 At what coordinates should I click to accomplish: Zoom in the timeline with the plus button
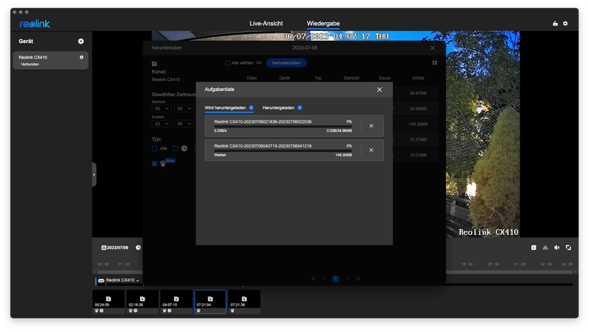click(575, 272)
